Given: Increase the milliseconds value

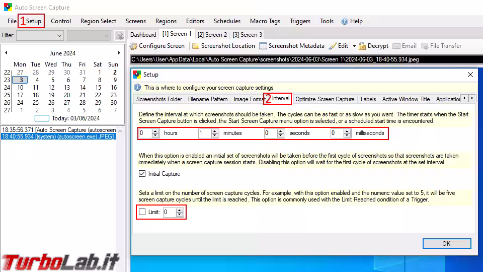Looking at the screenshot, I should [347, 131].
